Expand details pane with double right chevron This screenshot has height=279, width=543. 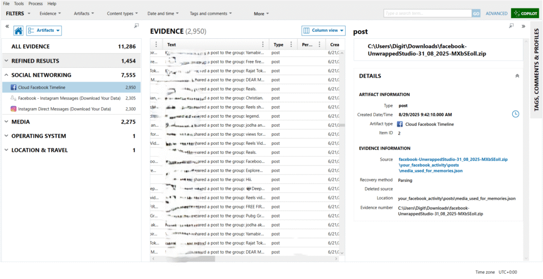pyautogui.click(x=523, y=26)
